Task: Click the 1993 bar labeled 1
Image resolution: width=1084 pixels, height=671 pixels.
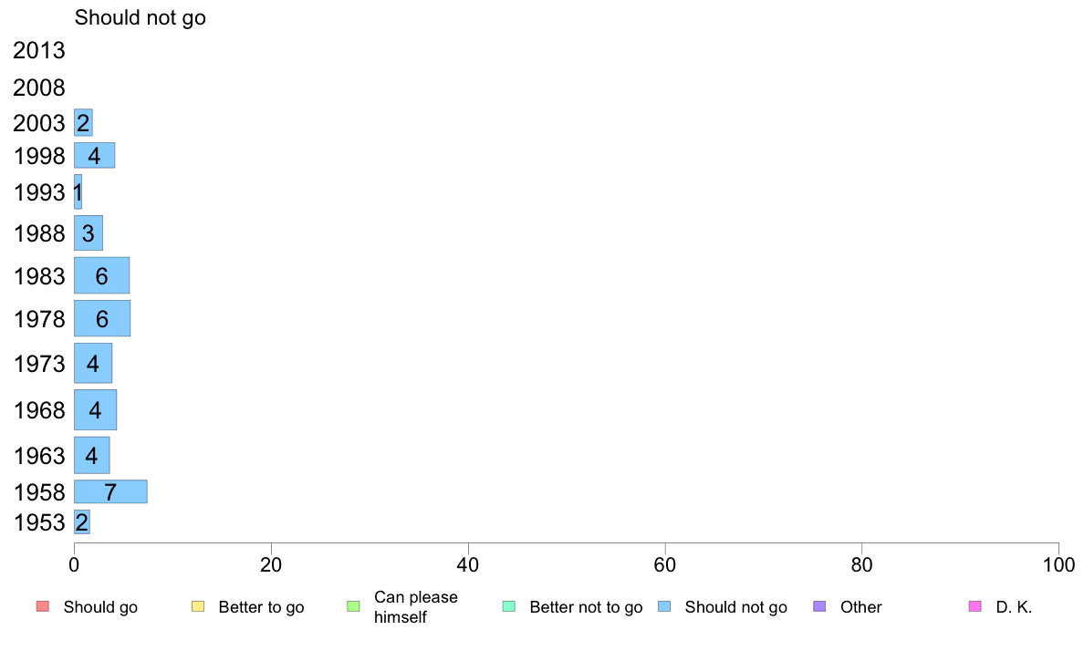Action: coord(78,192)
